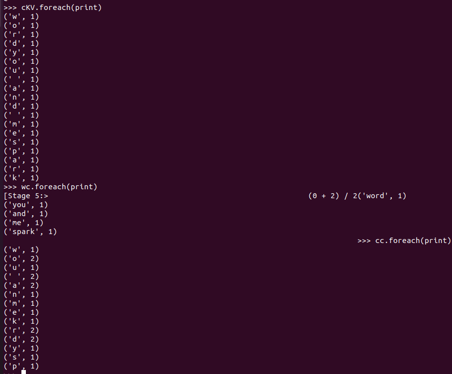Select the ('and', 1) output line
This screenshot has height=374, width=452.
[x=25, y=214]
